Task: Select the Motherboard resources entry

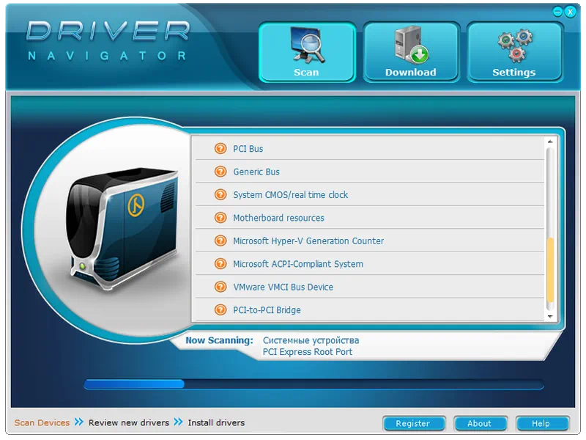Action: click(x=279, y=218)
